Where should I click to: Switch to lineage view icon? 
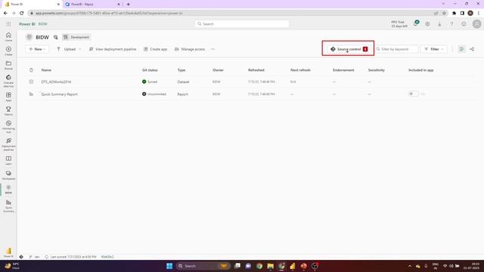[x=472, y=49]
